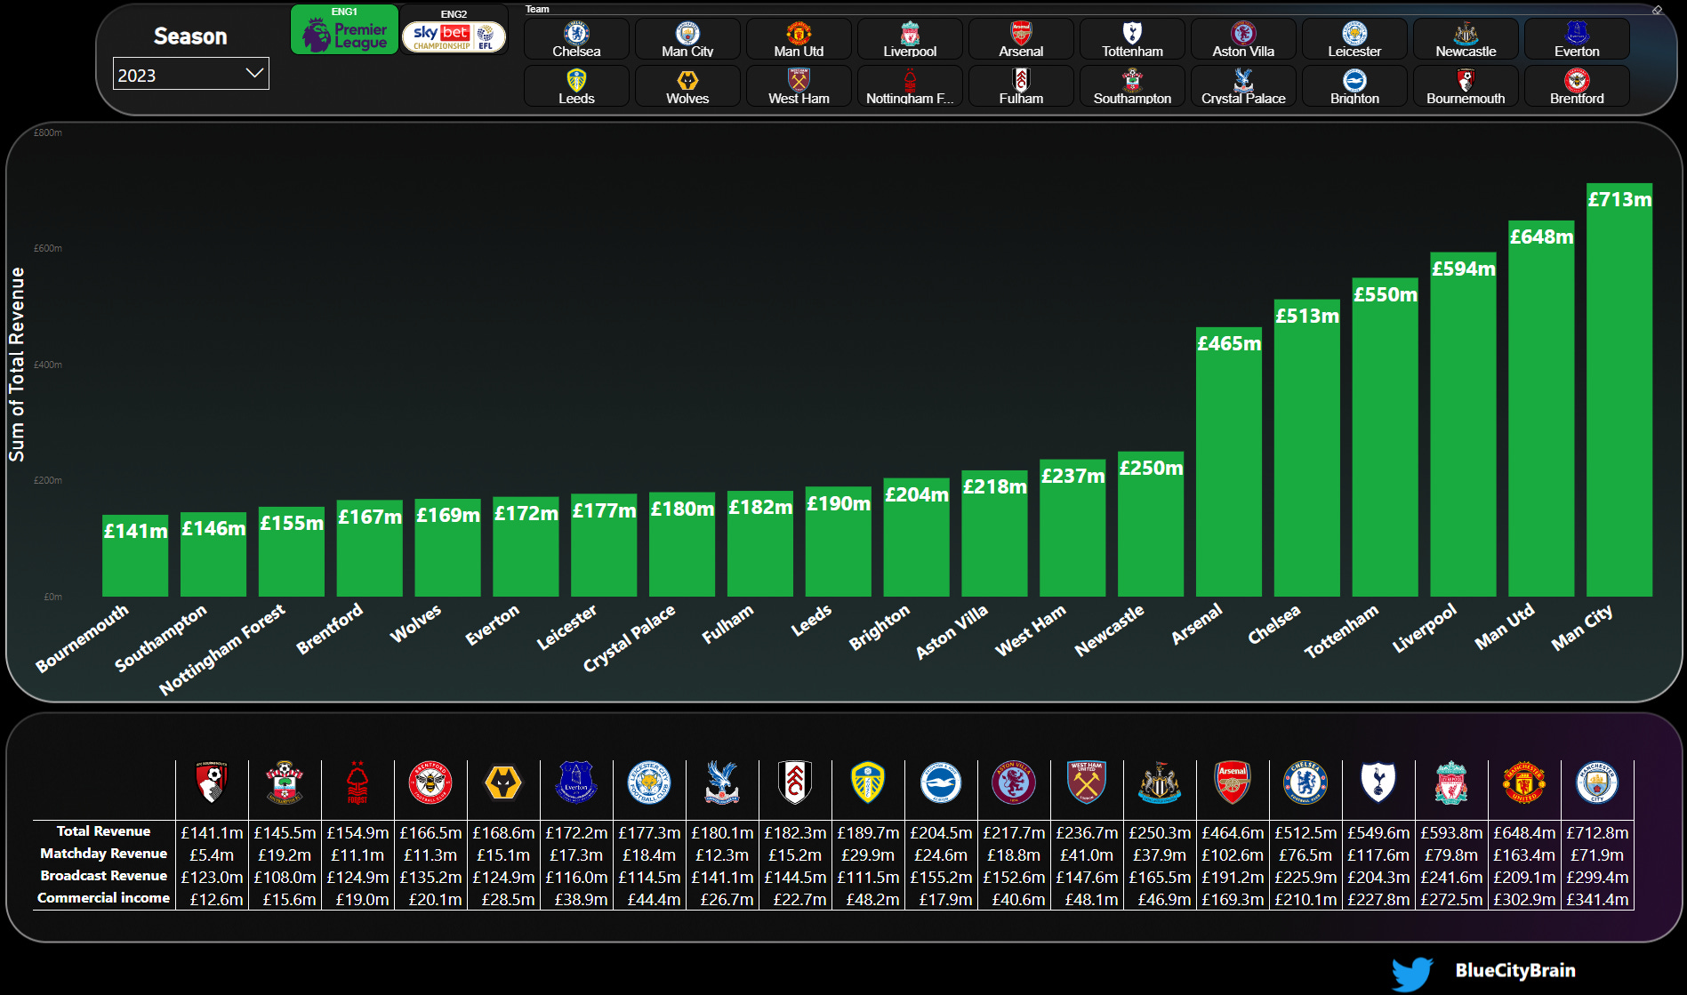Click Liverpool crest in revenue table
Viewport: 1687px width, 995px height.
(x=1451, y=782)
